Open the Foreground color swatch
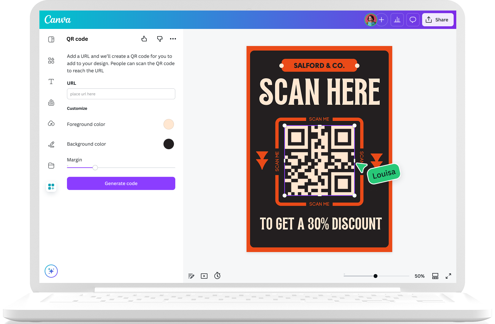 (169, 124)
